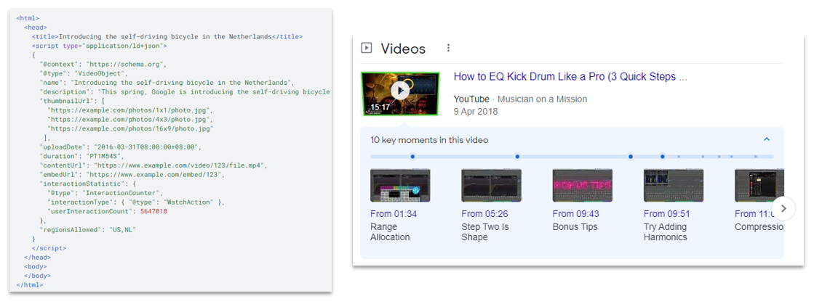
Task: Click the play button on the video thumbnail
Action: pos(399,90)
